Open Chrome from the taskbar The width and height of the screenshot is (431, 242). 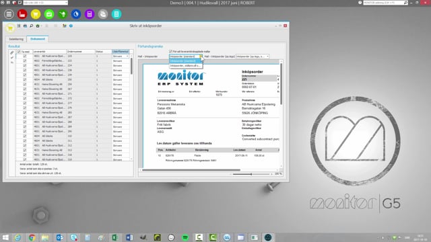(x=32, y=237)
